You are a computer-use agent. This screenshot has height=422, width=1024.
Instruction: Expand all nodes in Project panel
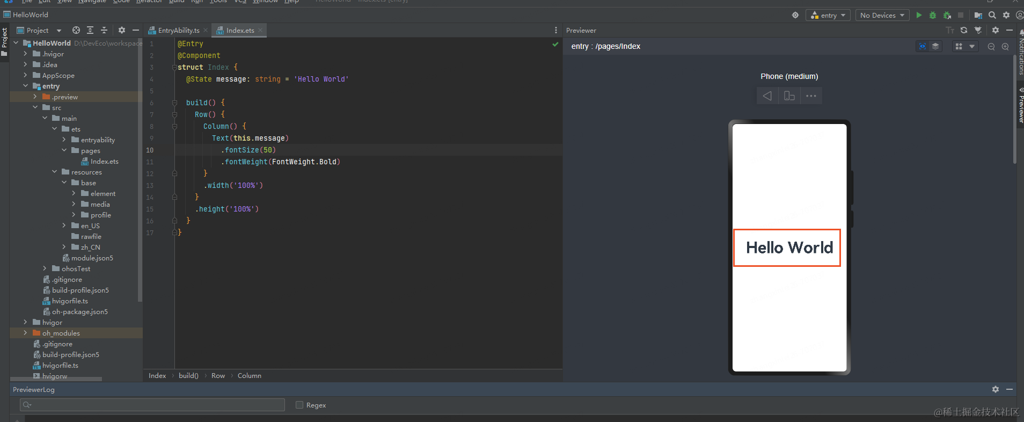pos(90,30)
